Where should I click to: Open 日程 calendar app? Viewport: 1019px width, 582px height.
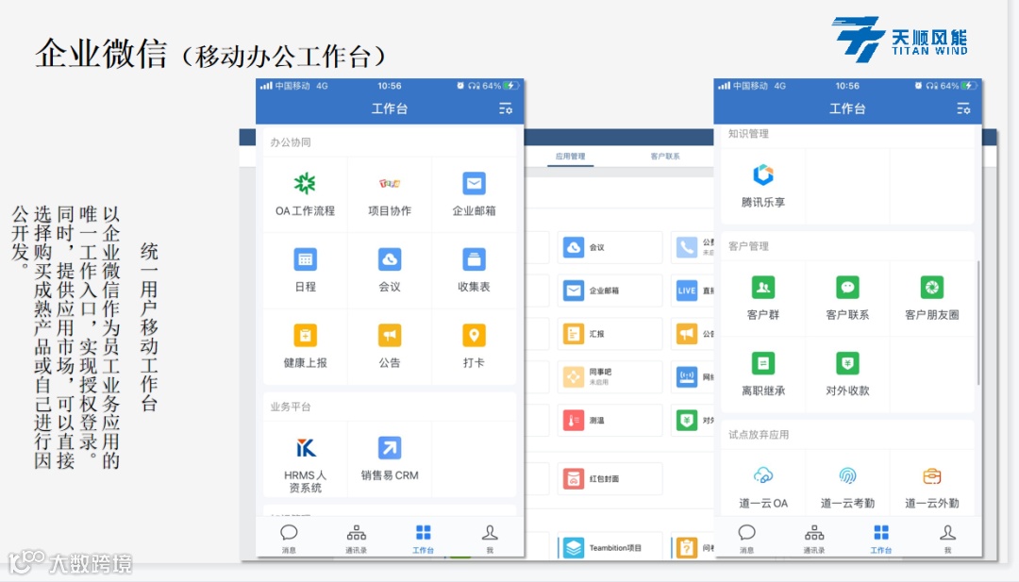point(305,270)
